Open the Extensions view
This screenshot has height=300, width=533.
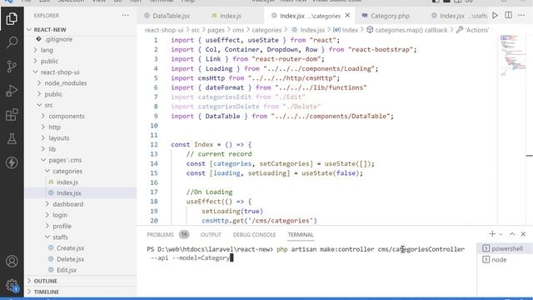tap(12, 115)
